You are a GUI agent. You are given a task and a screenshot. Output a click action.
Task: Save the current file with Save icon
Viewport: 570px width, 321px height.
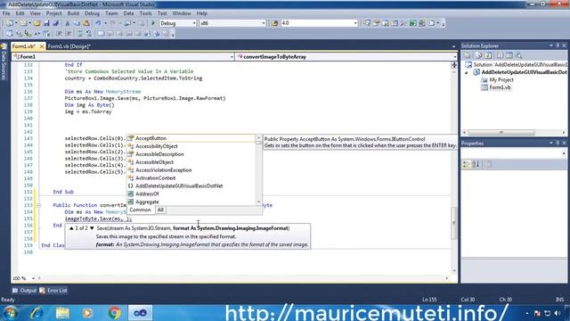pyautogui.click(x=46, y=23)
